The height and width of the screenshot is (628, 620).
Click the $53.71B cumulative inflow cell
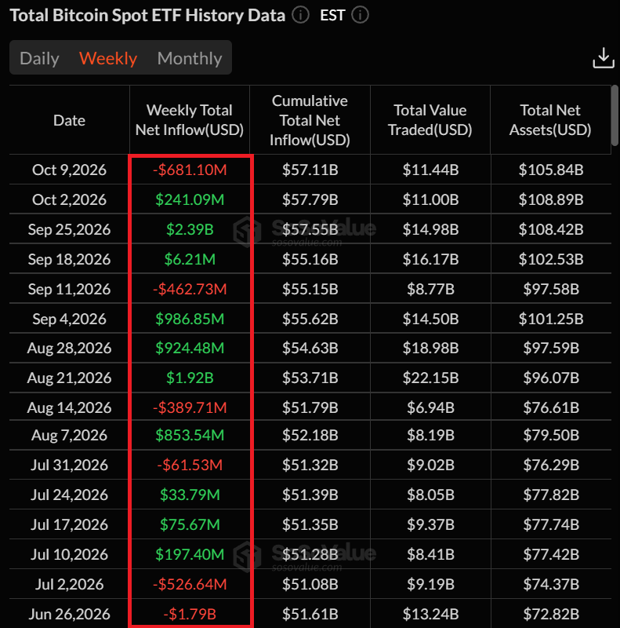[310, 378]
